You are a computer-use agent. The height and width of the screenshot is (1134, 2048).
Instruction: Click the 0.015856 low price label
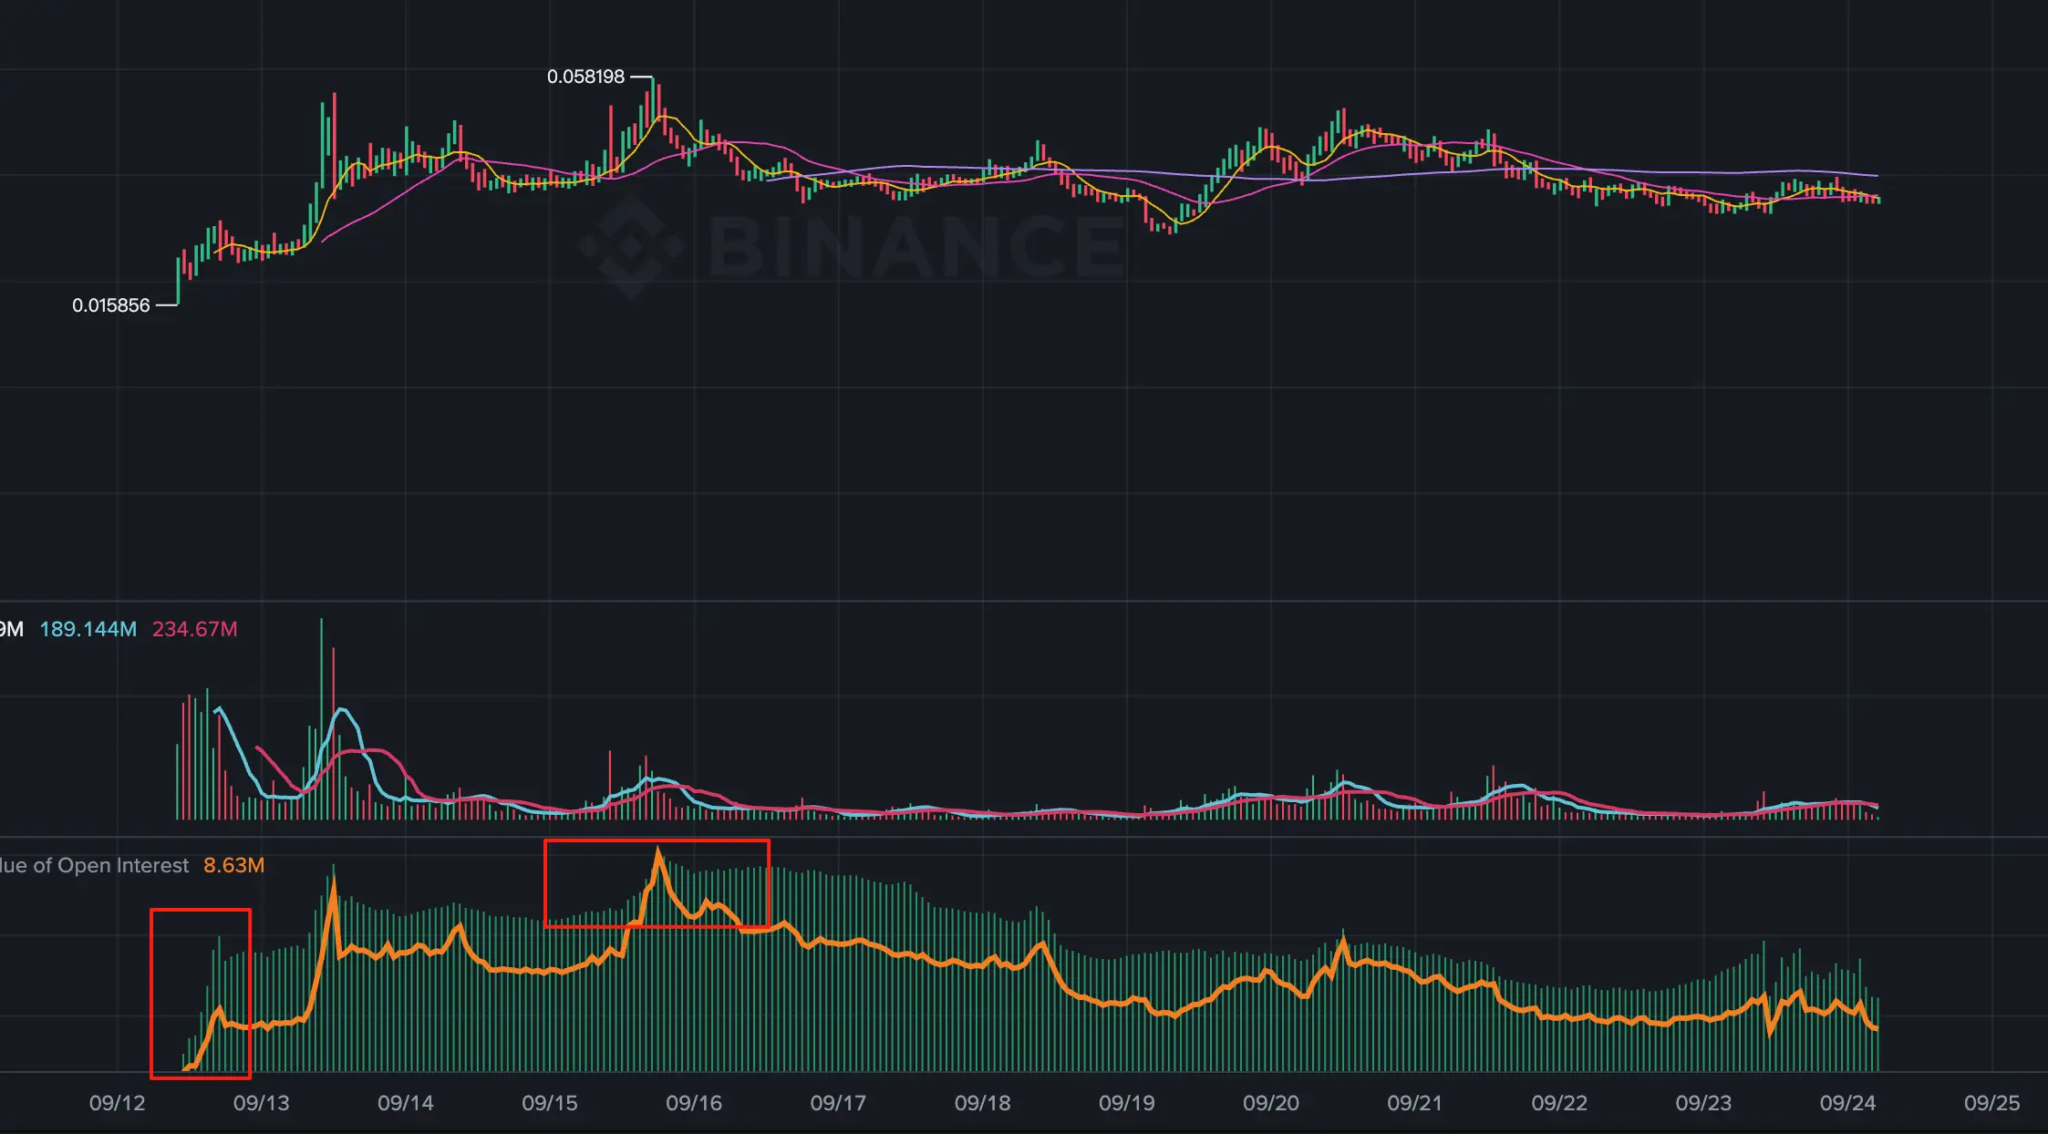110,305
